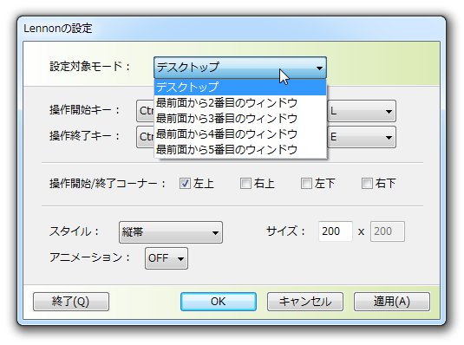The width and height of the screenshot is (464, 345).
Task: Click the Lennonの設定 window title
Action: [x=58, y=29]
